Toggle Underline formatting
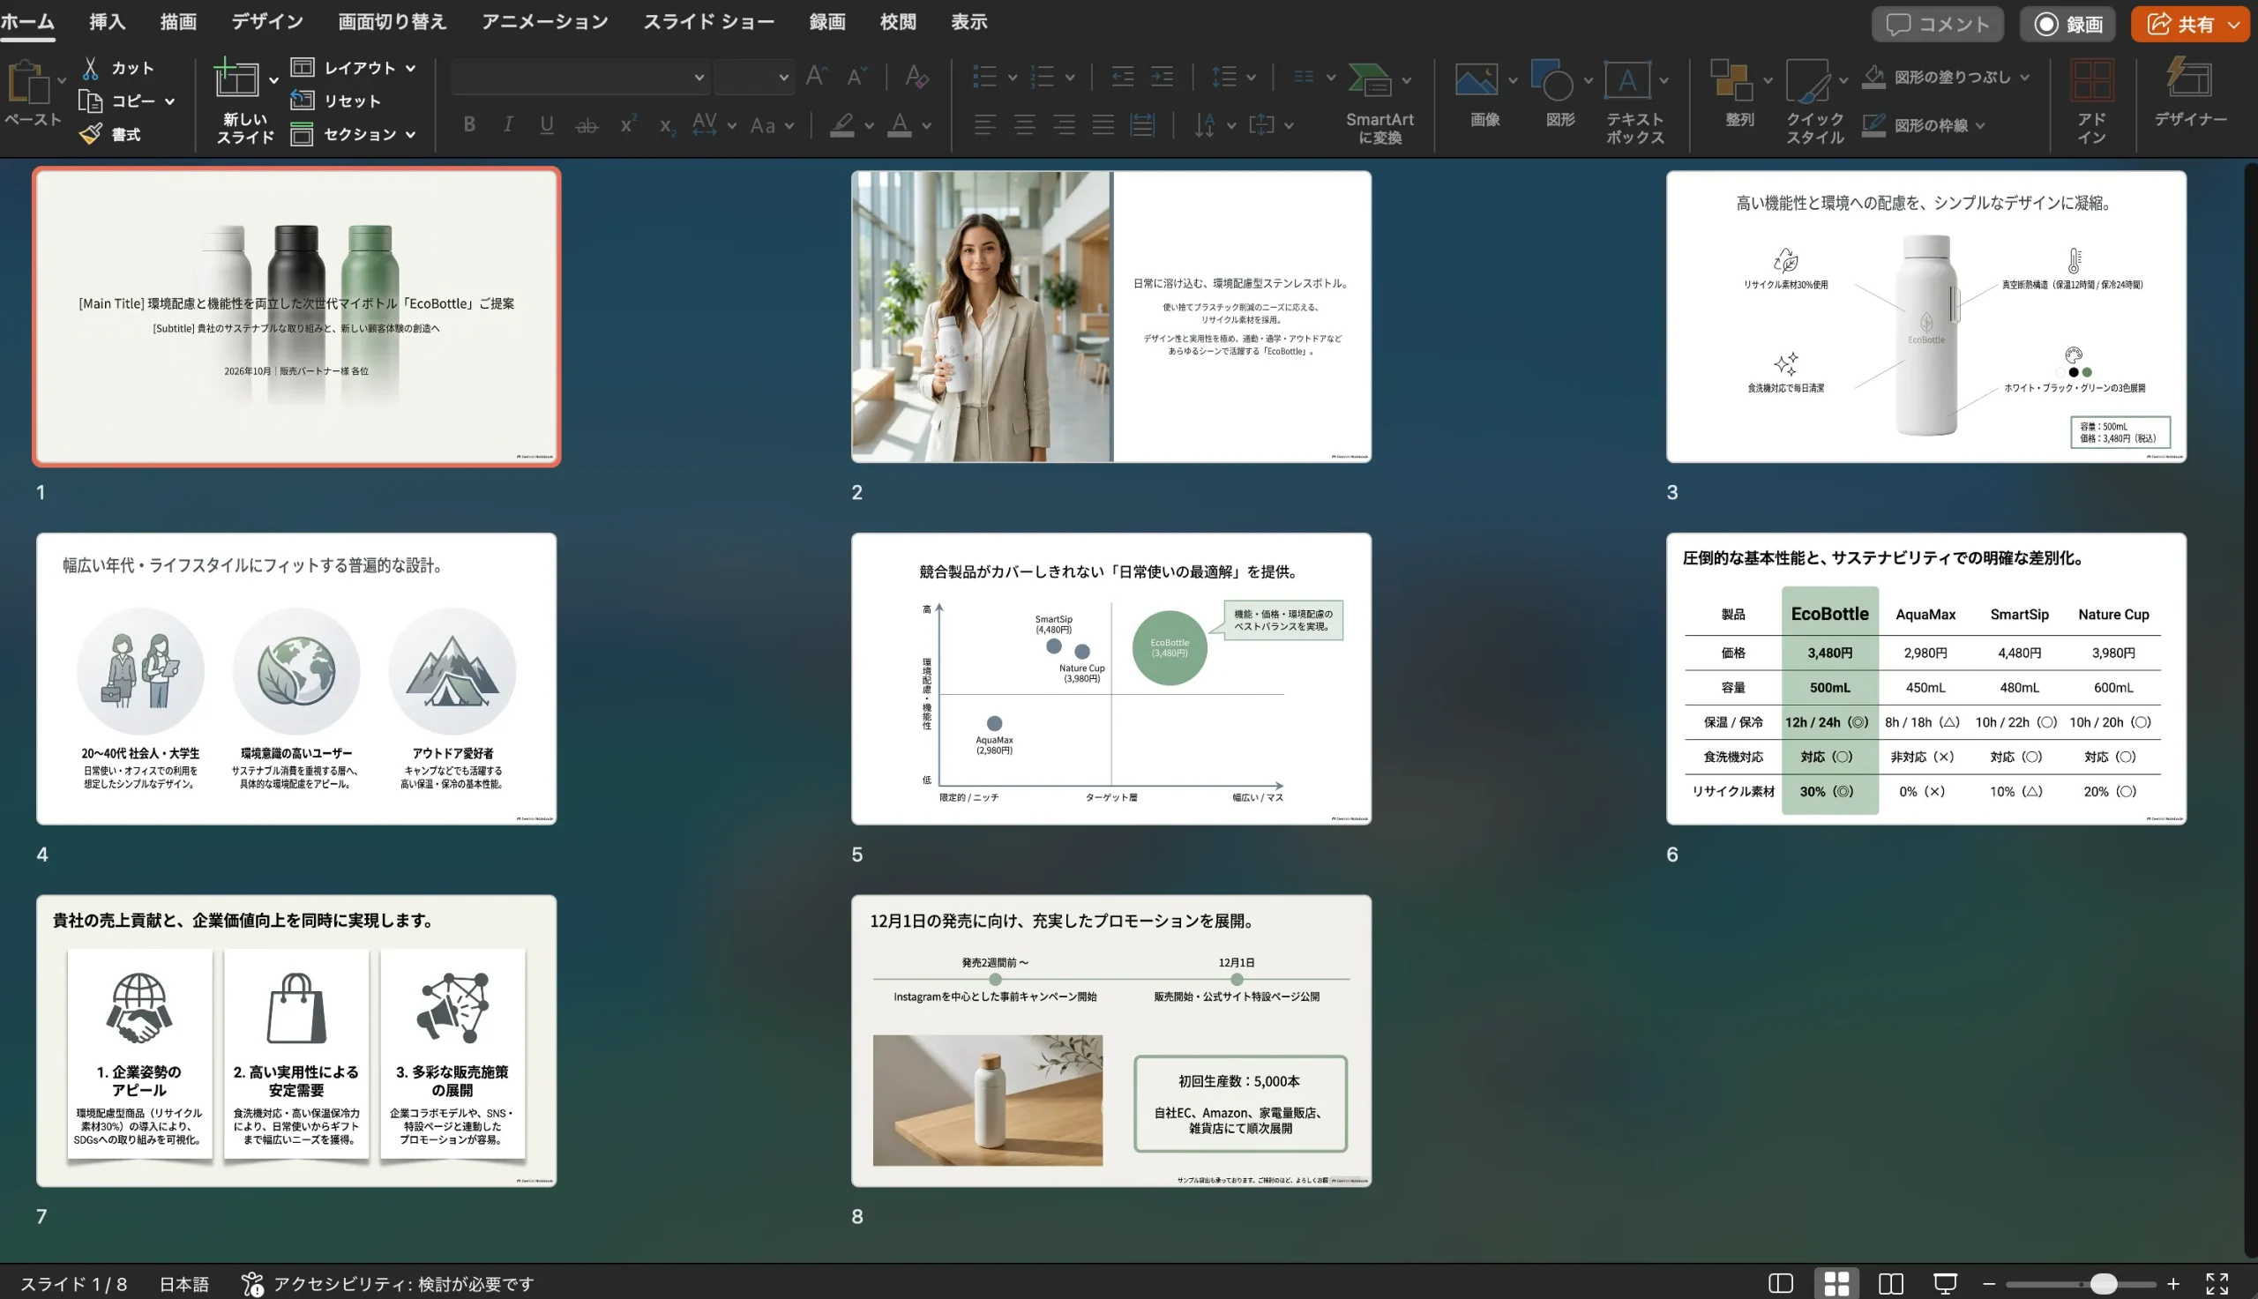2258x1299 pixels. [547, 125]
